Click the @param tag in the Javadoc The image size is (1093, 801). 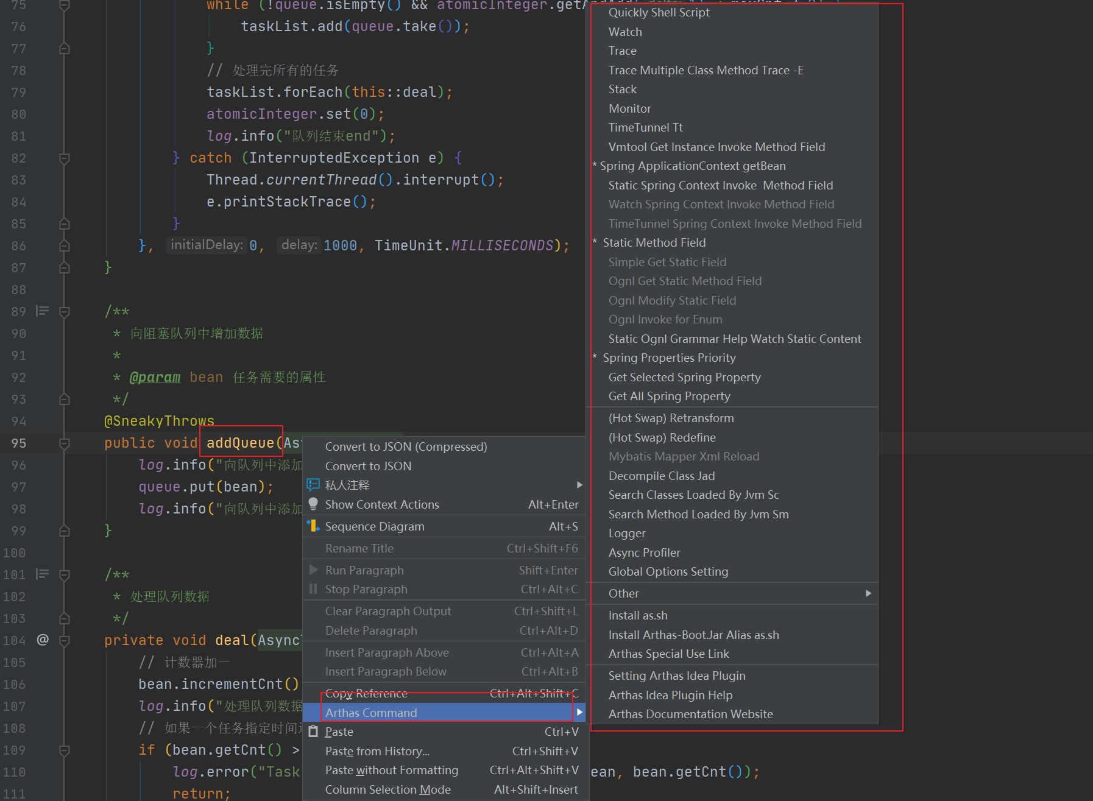tap(155, 377)
